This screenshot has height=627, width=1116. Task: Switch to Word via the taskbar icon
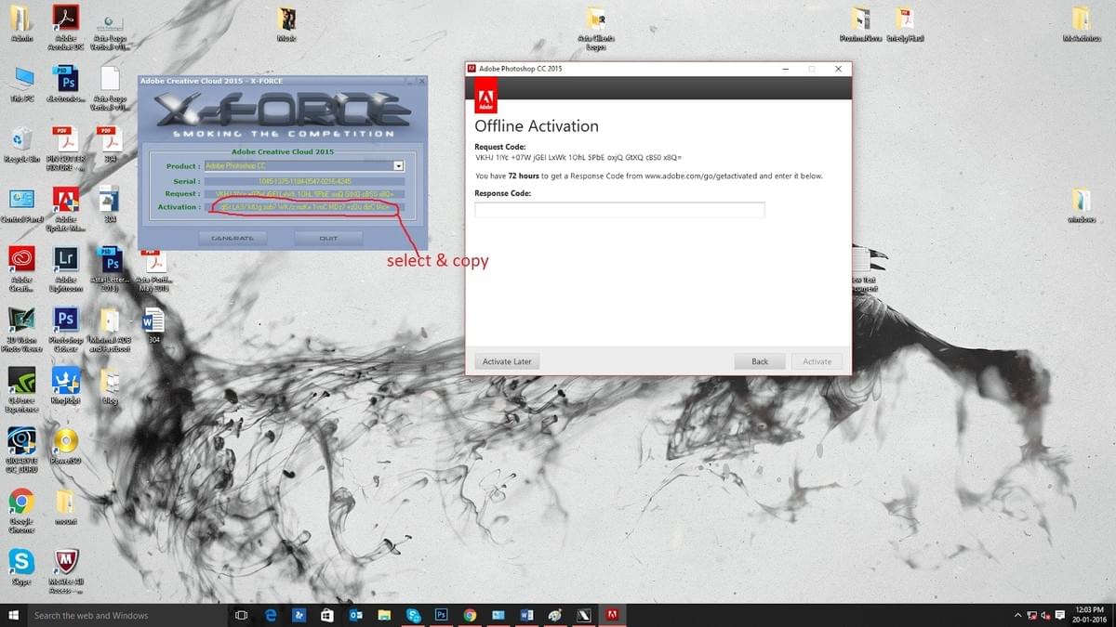coord(526,615)
